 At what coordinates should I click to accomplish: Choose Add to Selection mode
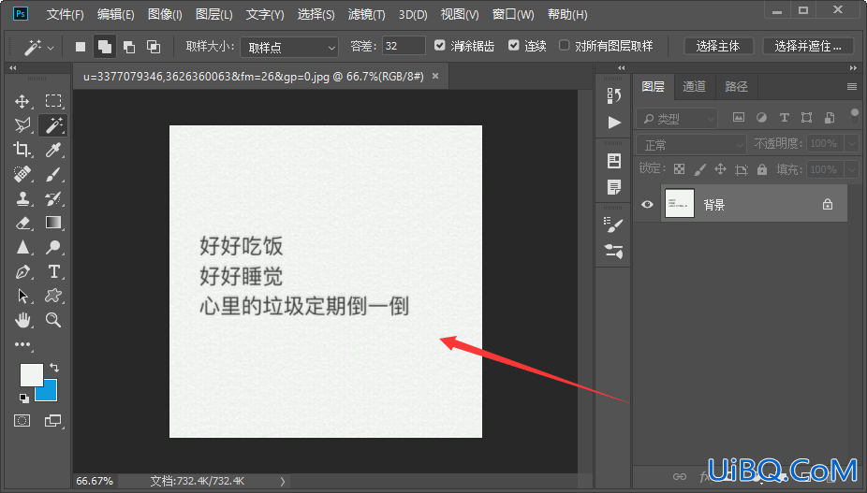(104, 47)
